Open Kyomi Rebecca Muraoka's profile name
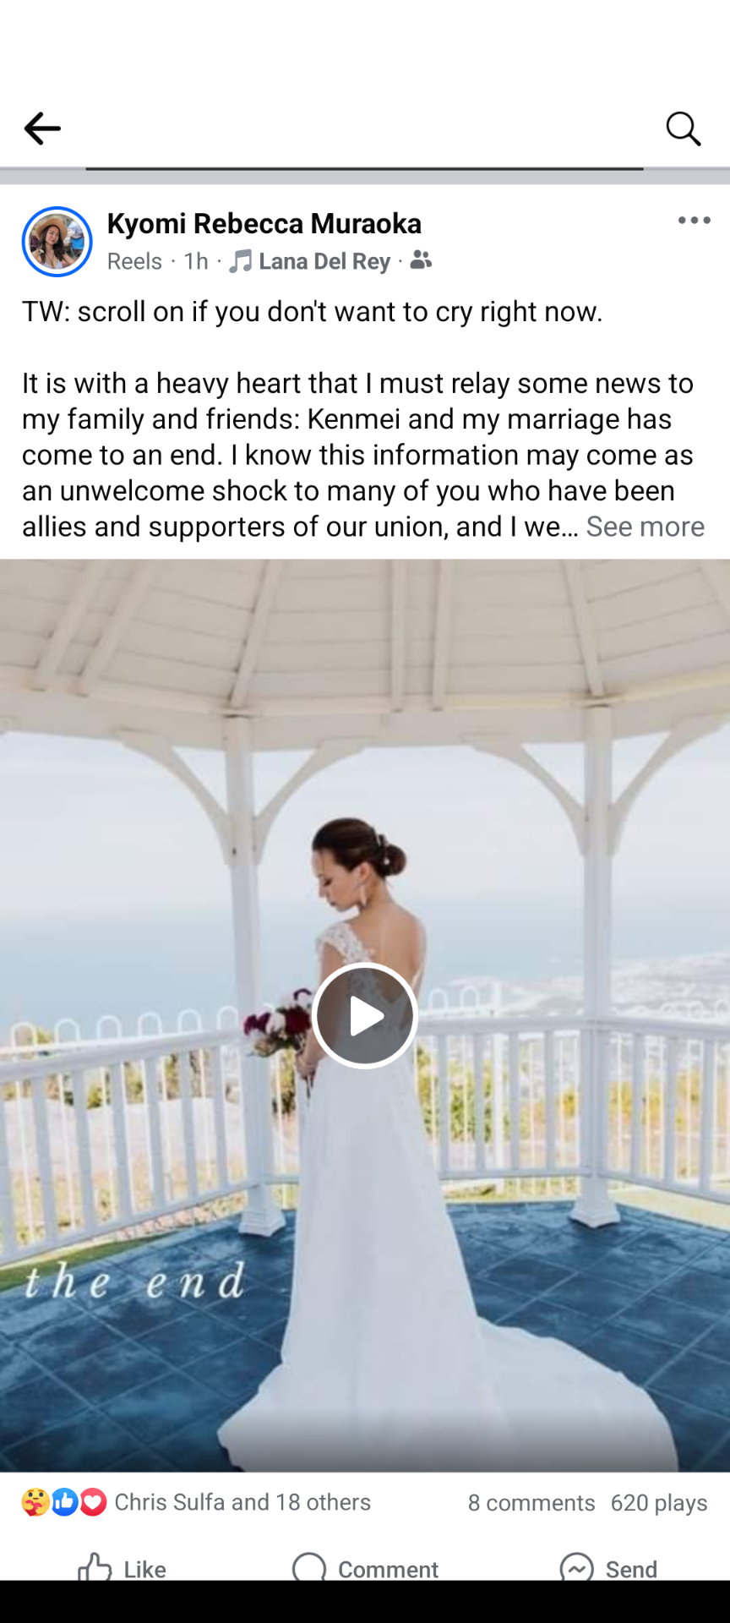Screen dimensions: 730x1623 (x=264, y=224)
